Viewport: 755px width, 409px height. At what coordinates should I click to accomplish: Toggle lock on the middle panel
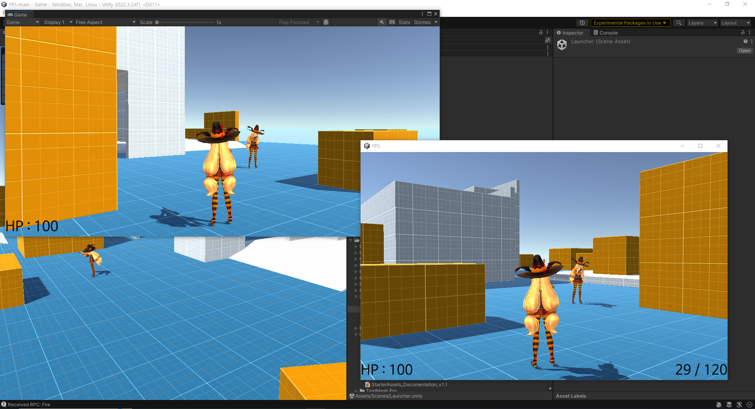(541, 33)
